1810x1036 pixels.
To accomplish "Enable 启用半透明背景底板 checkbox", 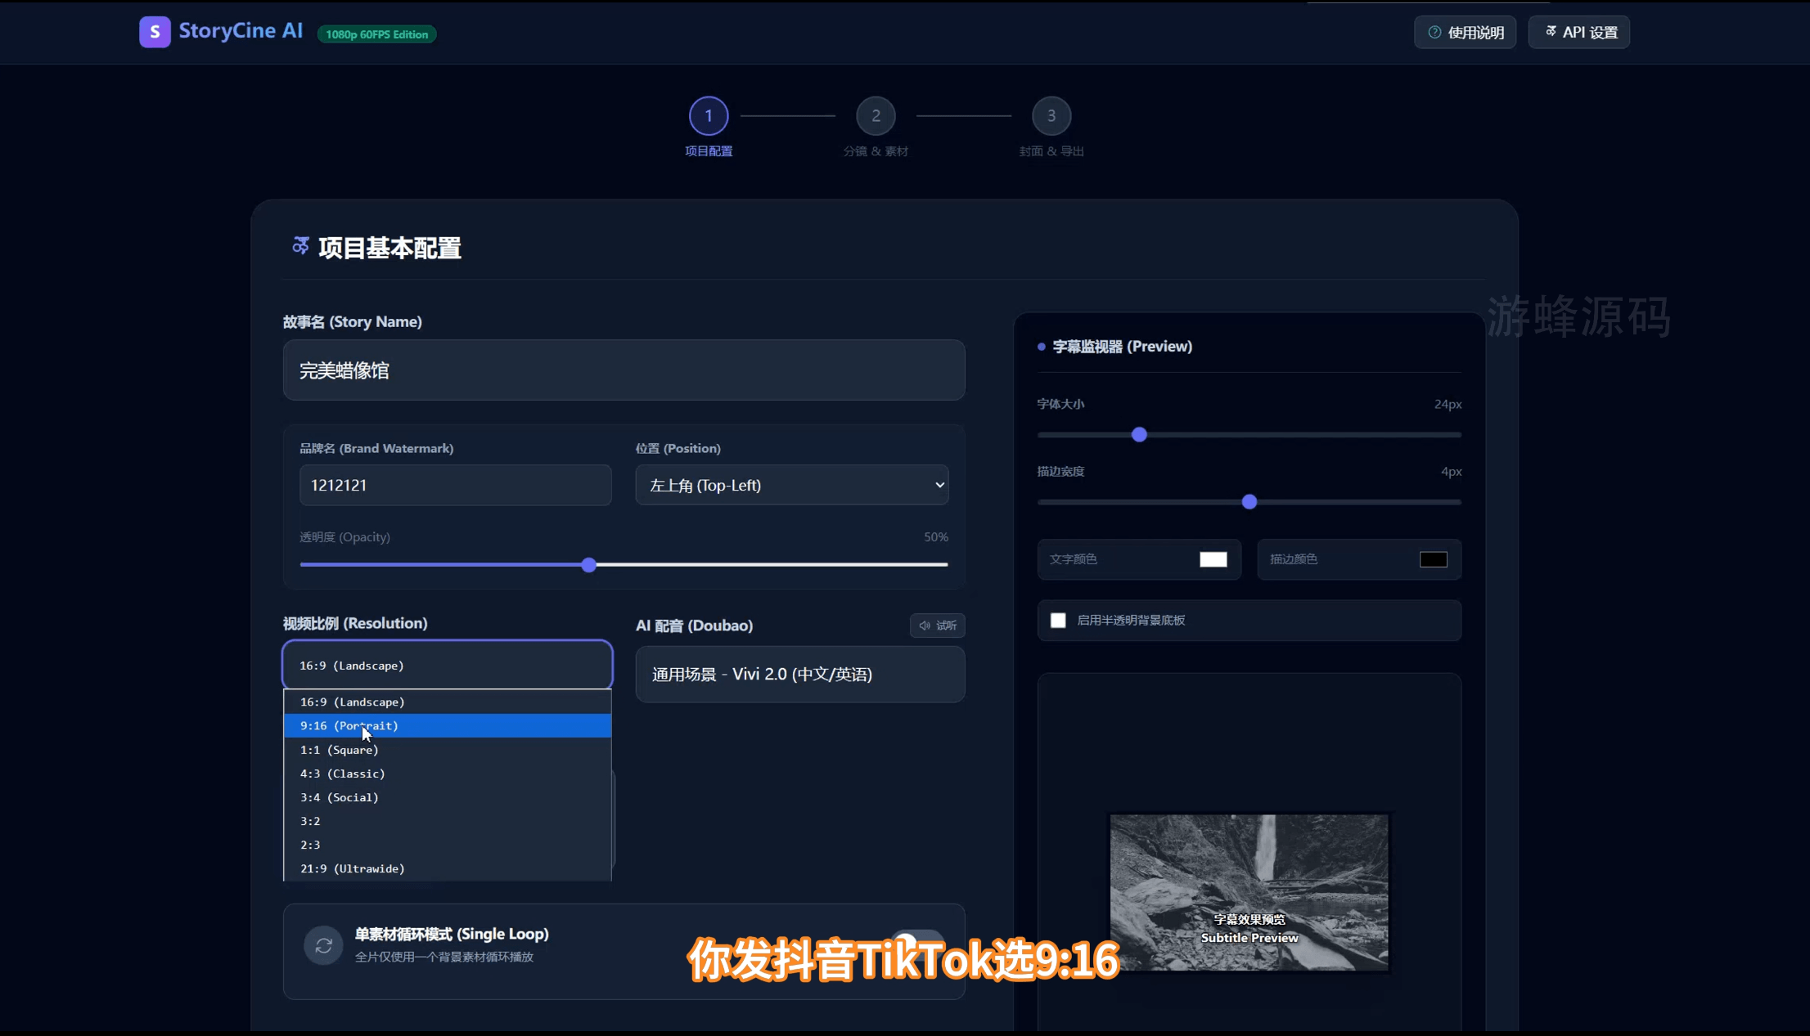I will (x=1058, y=621).
